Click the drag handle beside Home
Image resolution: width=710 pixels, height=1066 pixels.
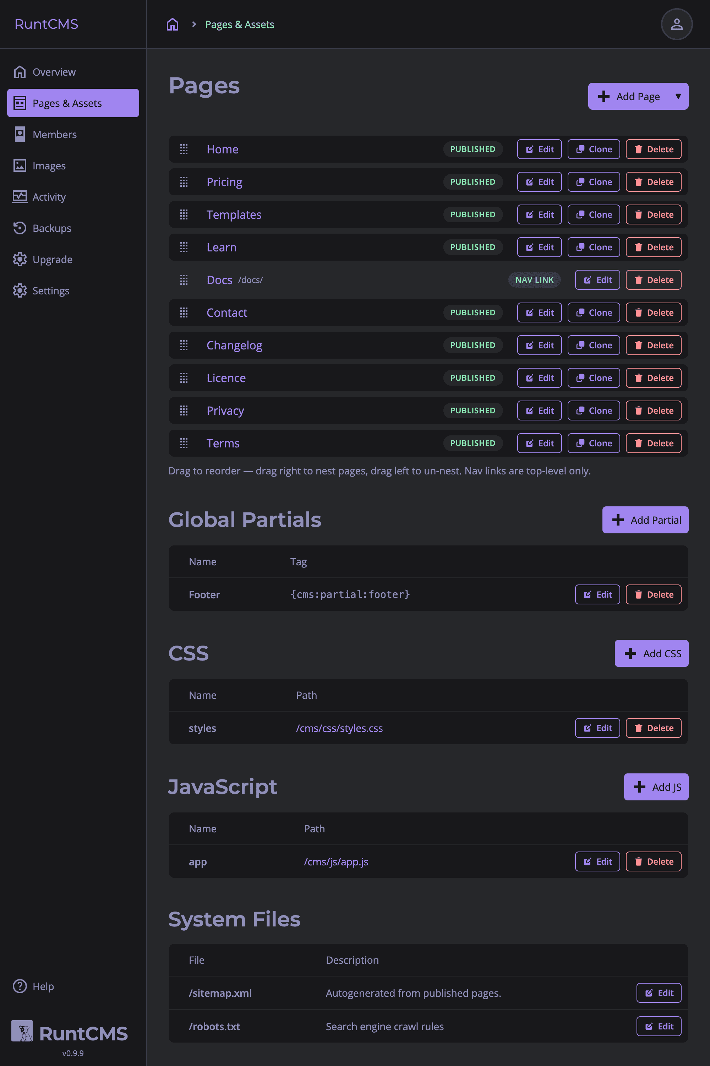(x=184, y=149)
